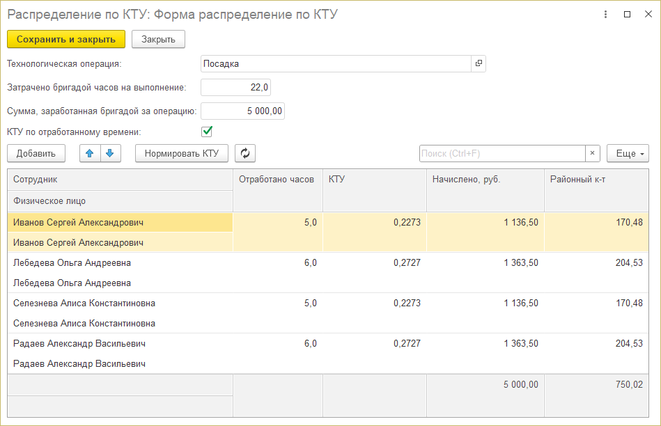
Task: Click the refresh circular arrows icon
Action: click(245, 153)
